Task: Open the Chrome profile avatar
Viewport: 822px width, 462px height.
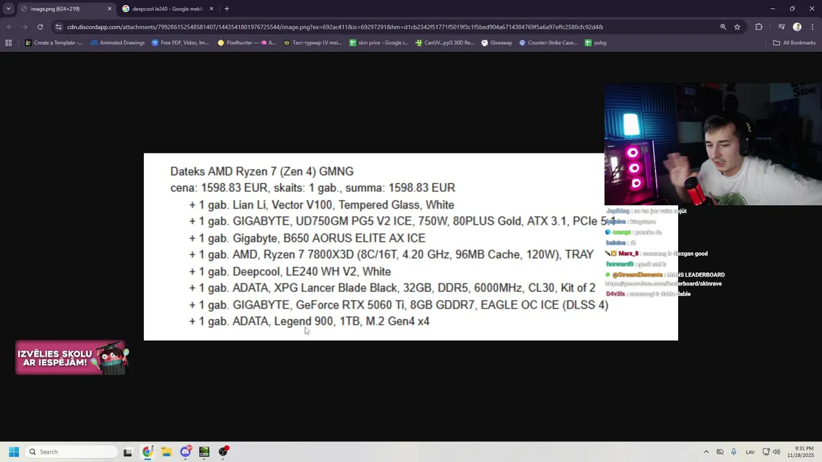Action: (797, 27)
